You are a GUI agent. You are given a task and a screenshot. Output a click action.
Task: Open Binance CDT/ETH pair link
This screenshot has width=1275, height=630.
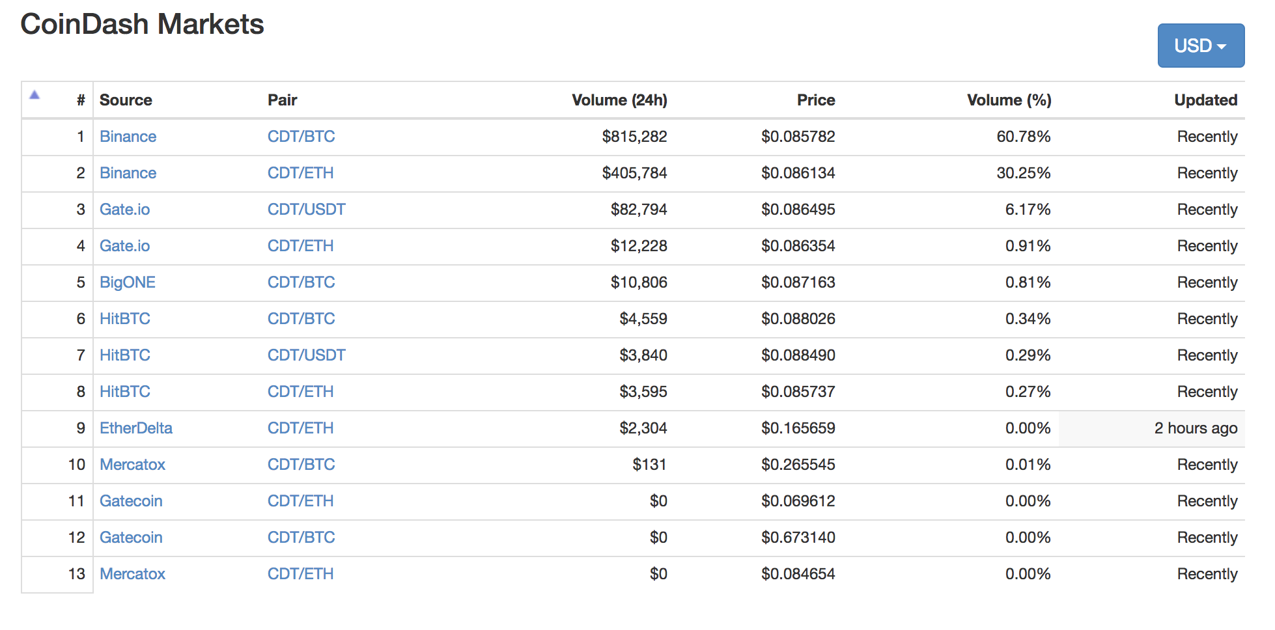pyautogui.click(x=300, y=173)
